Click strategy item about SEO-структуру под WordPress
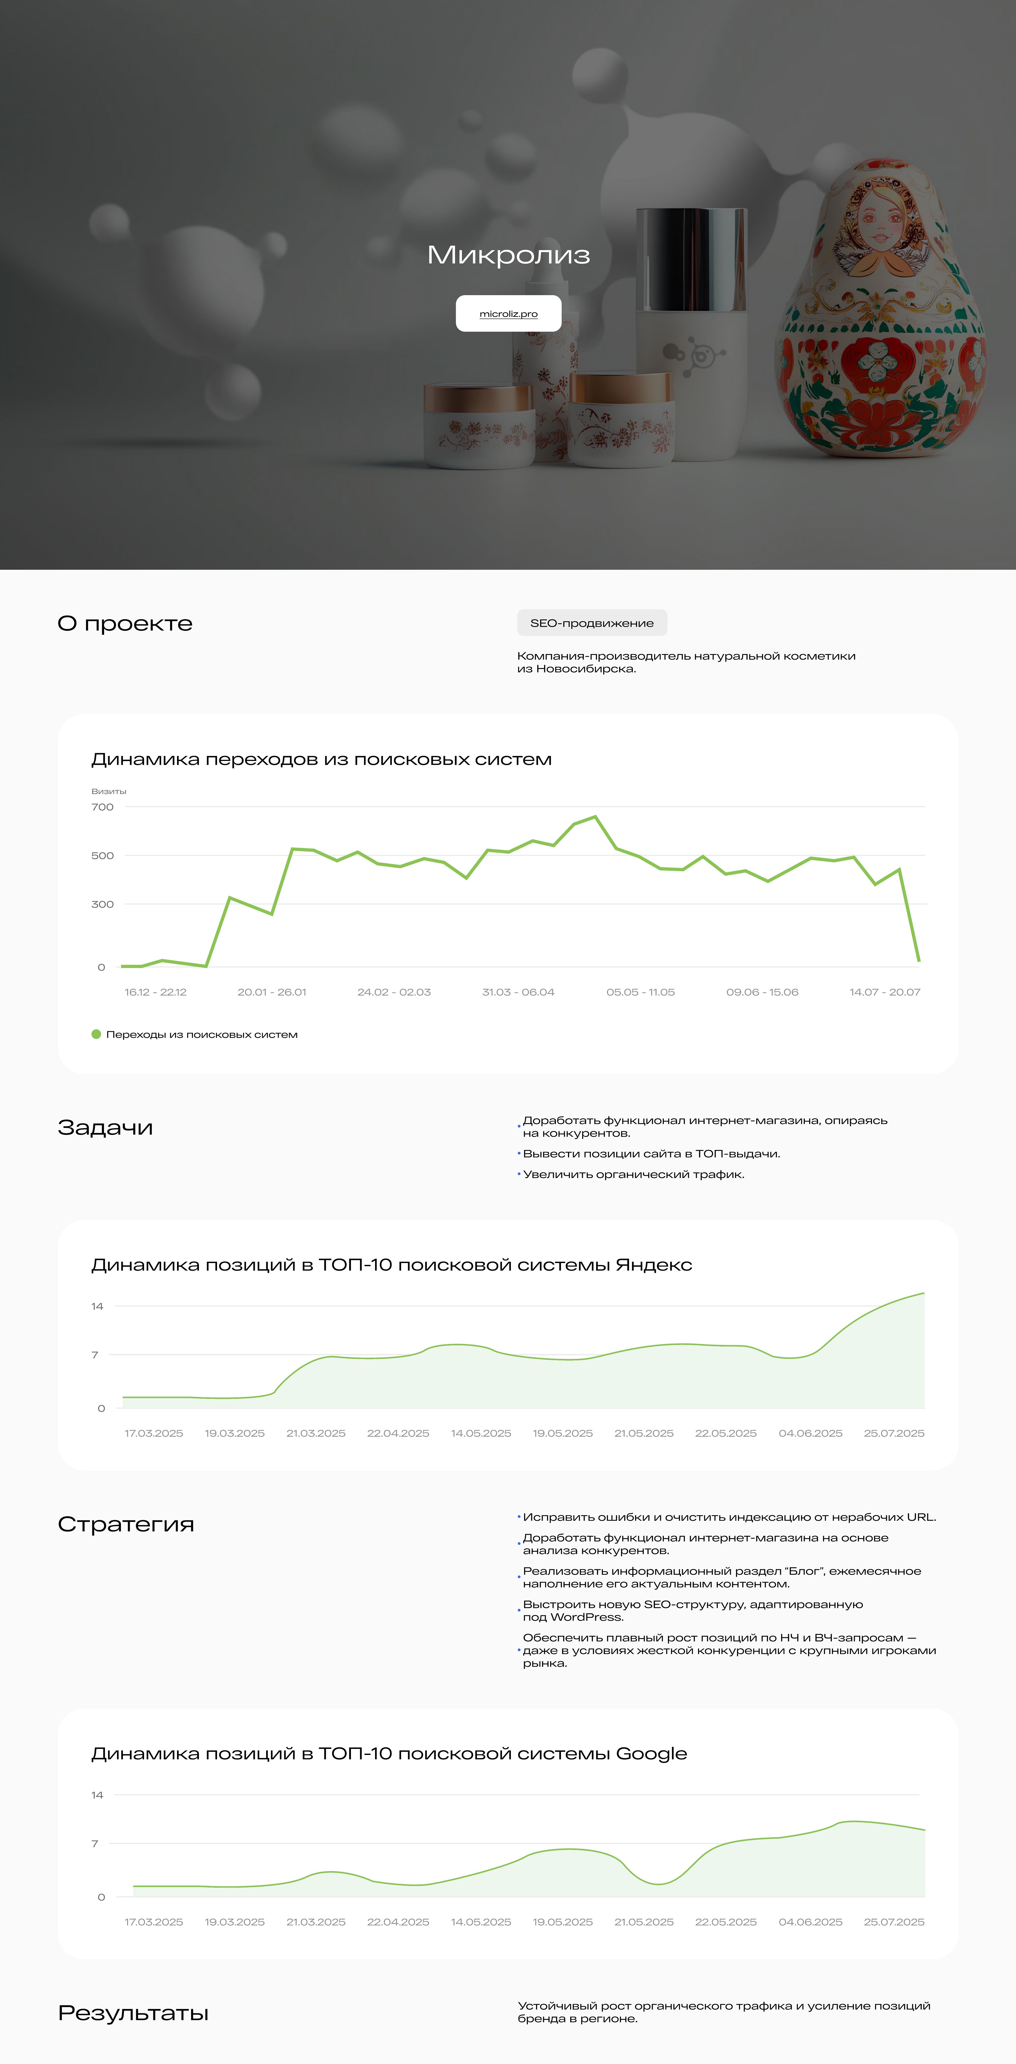The width and height of the screenshot is (1016, 2064). click(x=693, y=1611)
